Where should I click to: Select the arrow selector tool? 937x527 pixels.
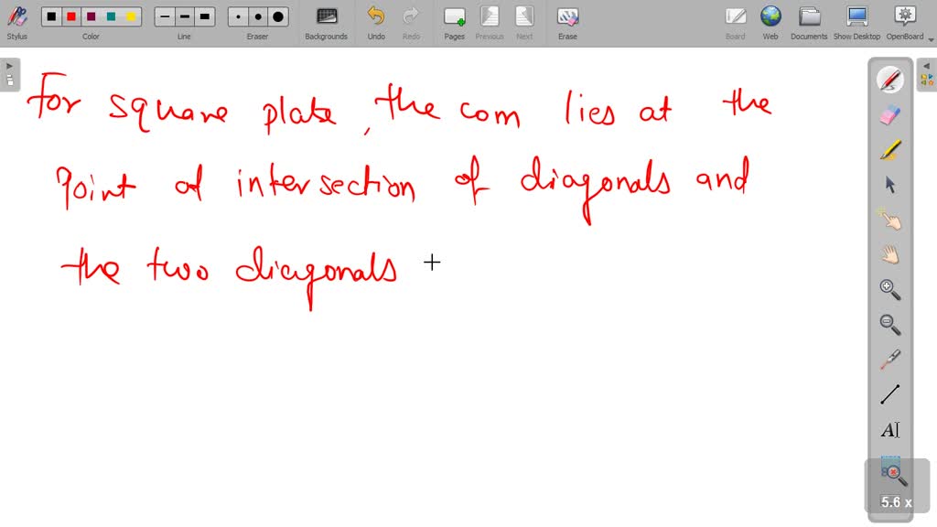tap(889, 185)
